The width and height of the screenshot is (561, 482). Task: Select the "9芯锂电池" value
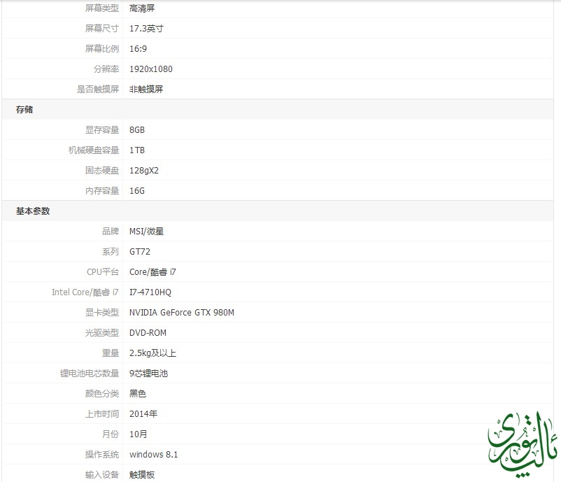pyautogui.click(x=148, y=374)
